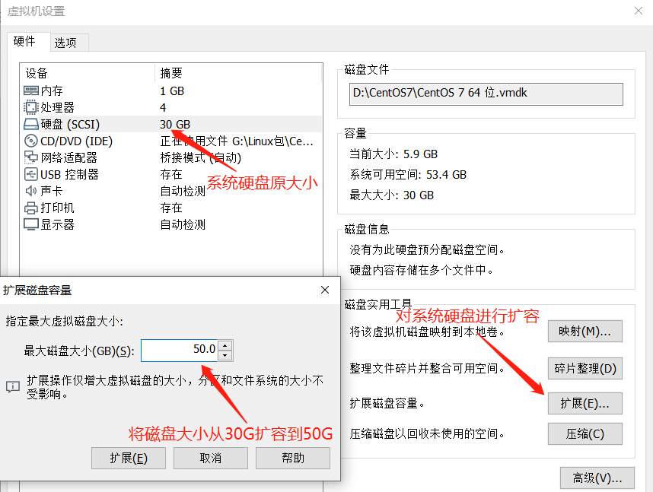Select the 网络适配器 device row
653x492 pixels.
pyautogui.click(x=171, y=157)
